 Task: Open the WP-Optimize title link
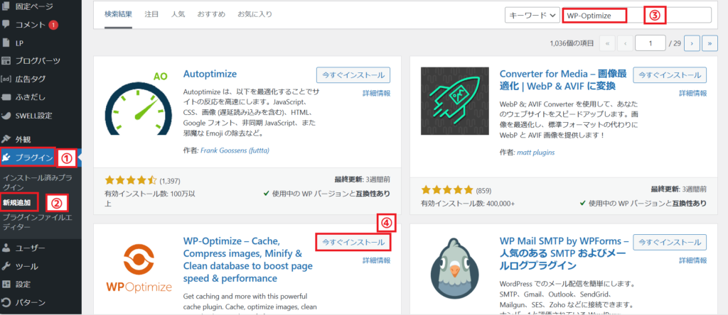(x=248, y=260)
